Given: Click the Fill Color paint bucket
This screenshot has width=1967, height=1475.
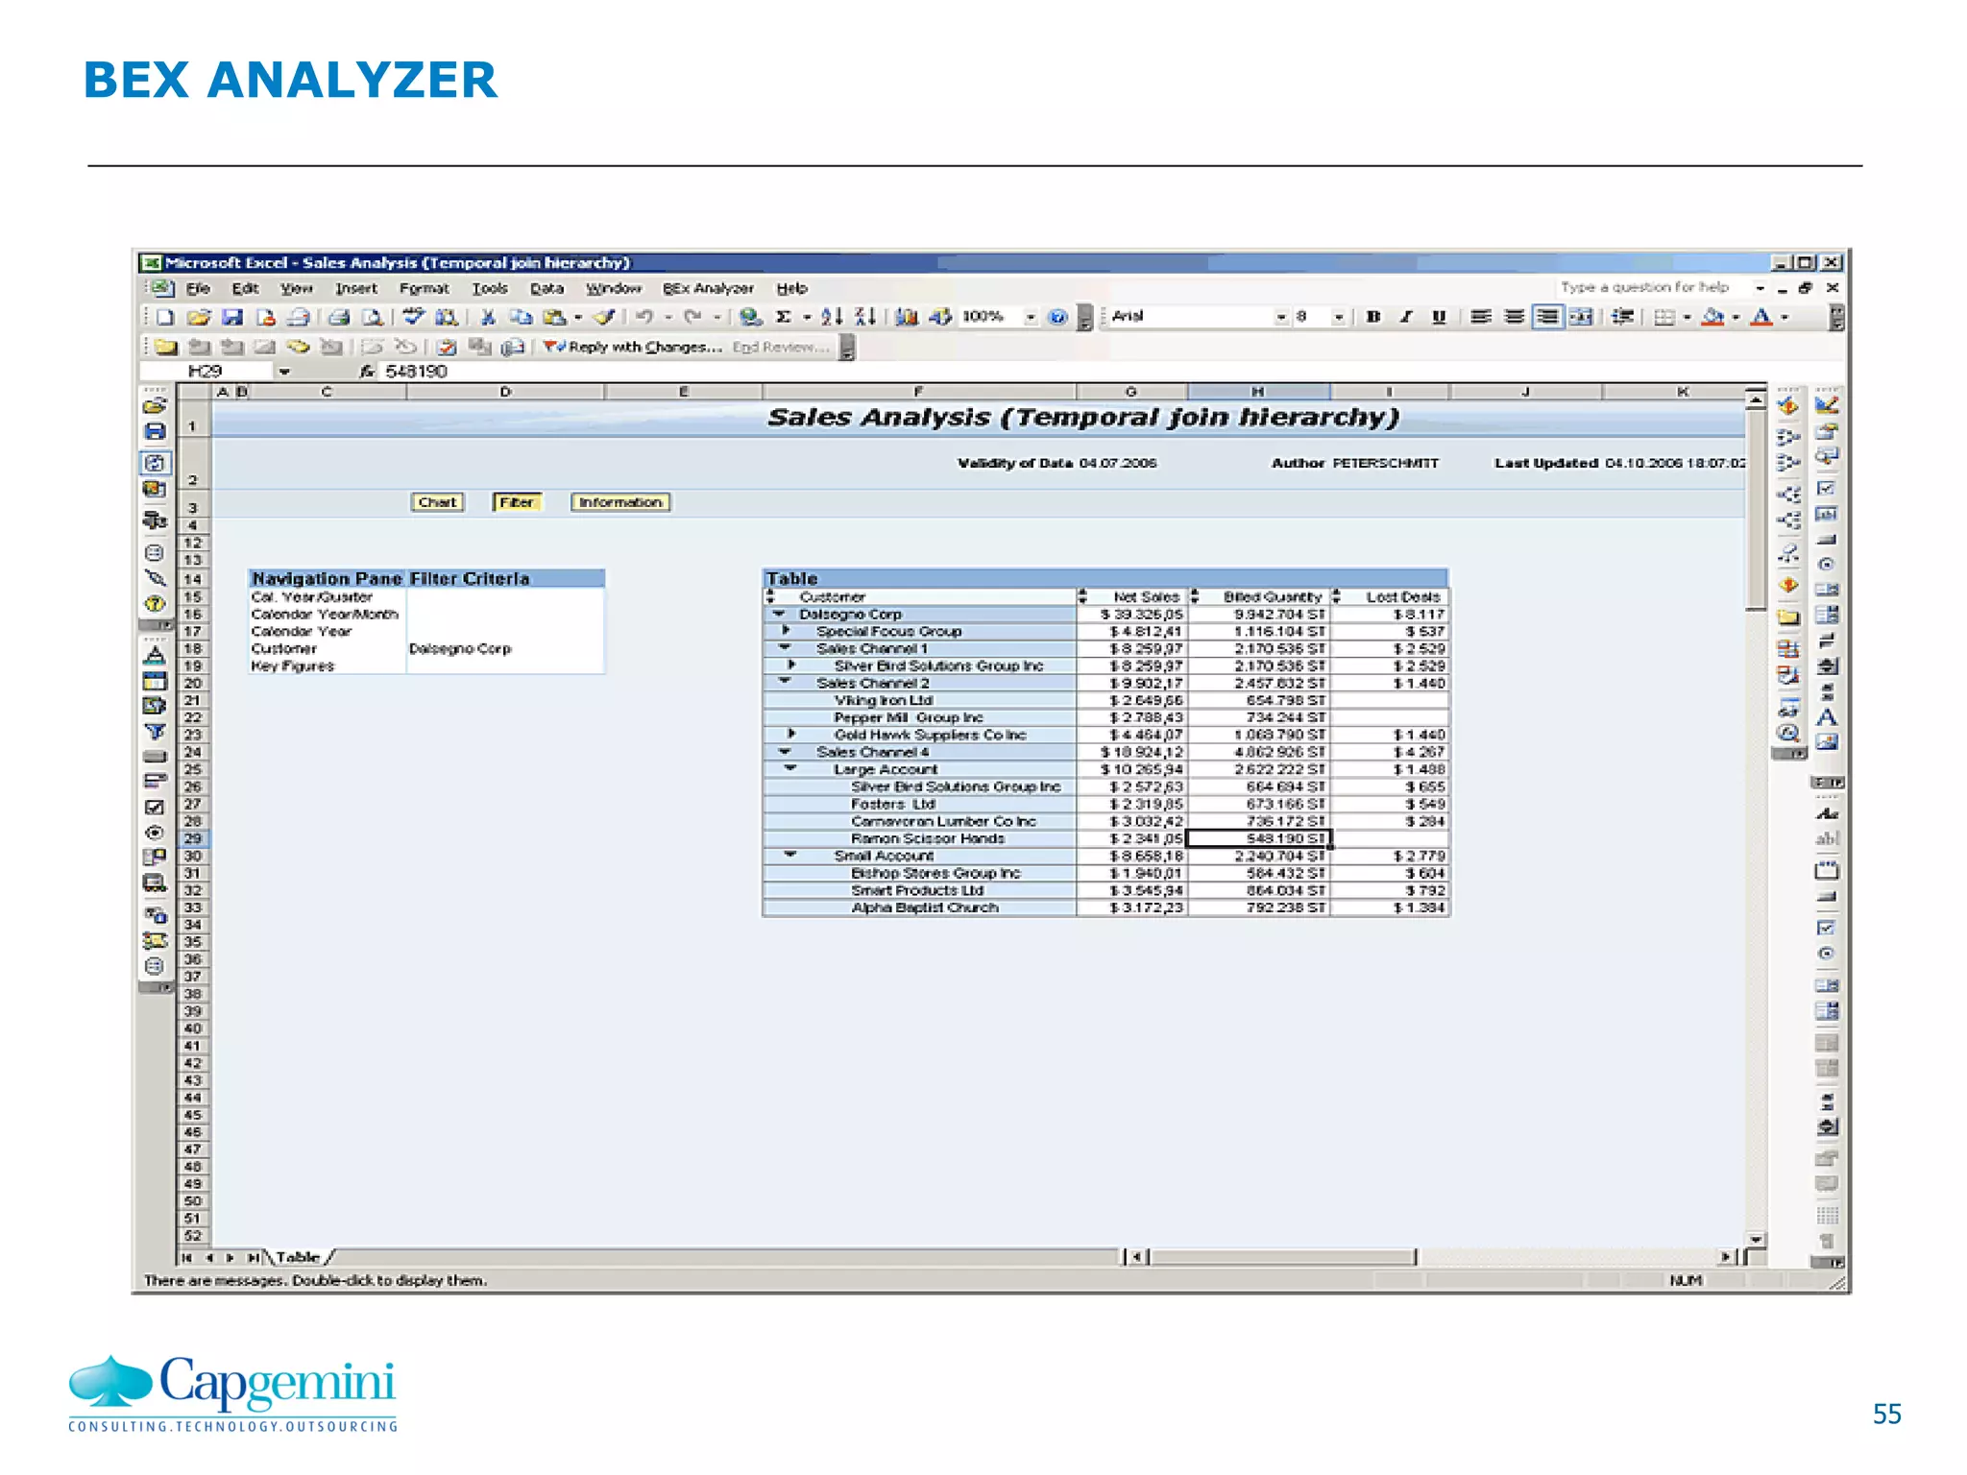Looking at the screenshot, I should 1712,317.
